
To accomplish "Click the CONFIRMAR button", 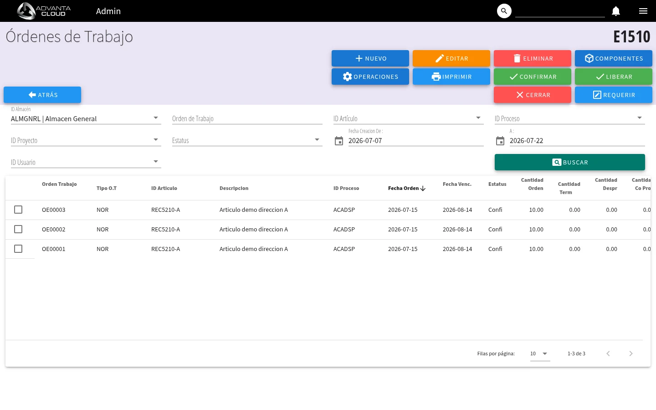I will 533,77.
